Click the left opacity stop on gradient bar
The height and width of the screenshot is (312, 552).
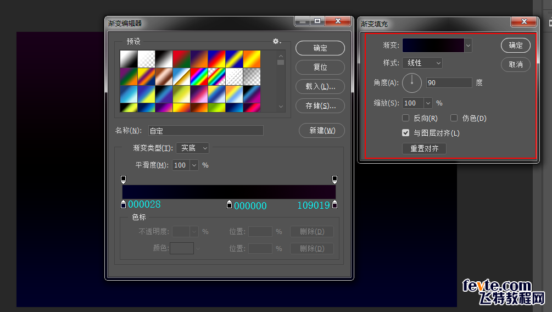[123, 180]
